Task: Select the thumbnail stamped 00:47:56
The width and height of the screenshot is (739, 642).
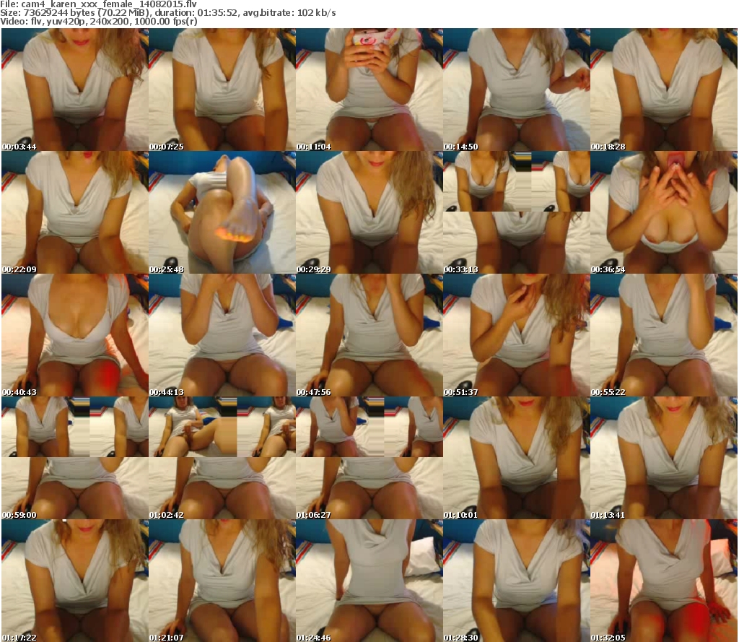Action: [x=369, y=335]
